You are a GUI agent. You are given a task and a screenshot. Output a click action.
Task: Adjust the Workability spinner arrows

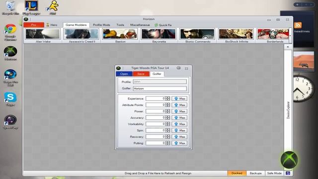point(167,124)
